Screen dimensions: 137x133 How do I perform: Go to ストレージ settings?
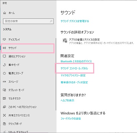click(x=13, y=82)
